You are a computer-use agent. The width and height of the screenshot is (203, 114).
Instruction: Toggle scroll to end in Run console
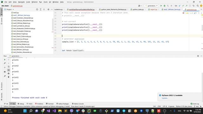tap(9, 70)
